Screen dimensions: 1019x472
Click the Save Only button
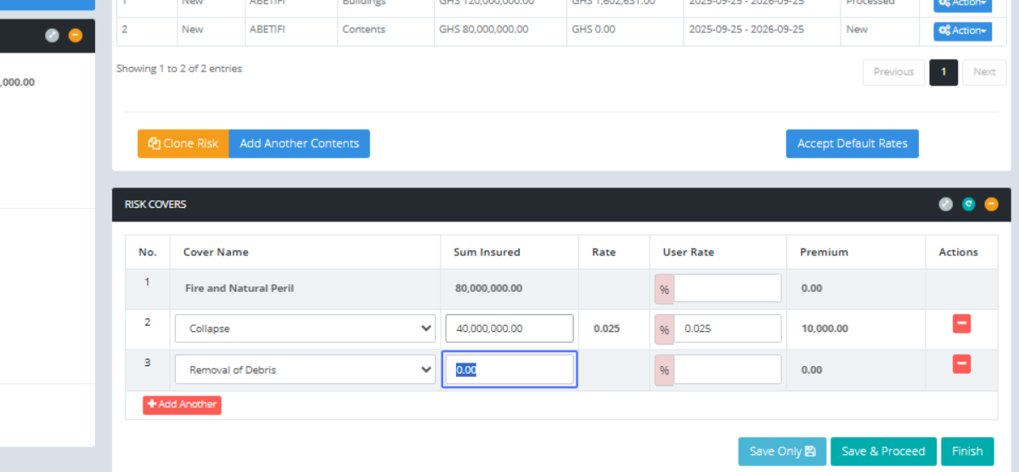click(781, 452)
